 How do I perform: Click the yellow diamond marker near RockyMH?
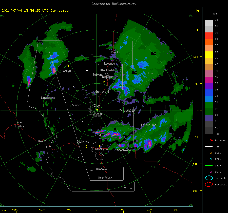68,66
